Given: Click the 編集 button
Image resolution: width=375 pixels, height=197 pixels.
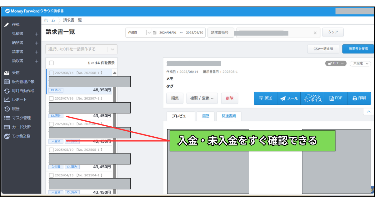Looking at the screenshot, I should click(175, 98).
